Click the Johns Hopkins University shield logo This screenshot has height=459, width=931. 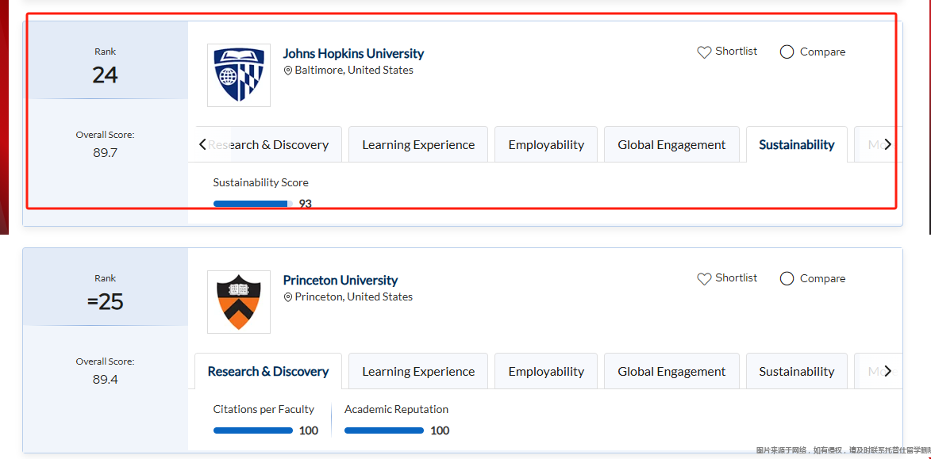click(238, 75)
